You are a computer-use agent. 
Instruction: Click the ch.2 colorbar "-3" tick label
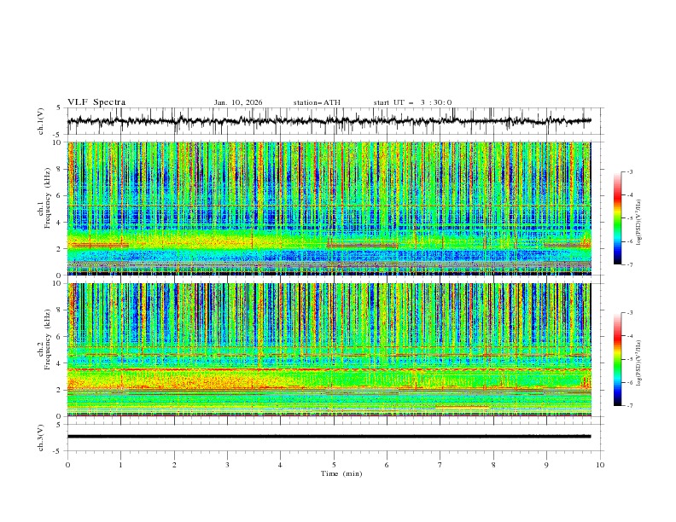click(630, 313)
